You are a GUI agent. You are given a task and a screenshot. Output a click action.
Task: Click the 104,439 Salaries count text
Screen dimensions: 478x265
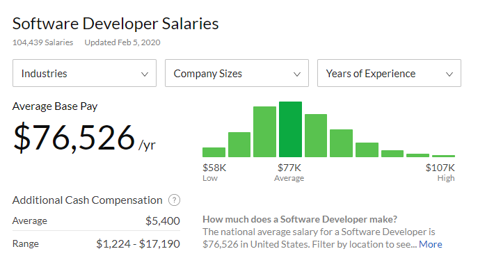[x=42, y=42]
